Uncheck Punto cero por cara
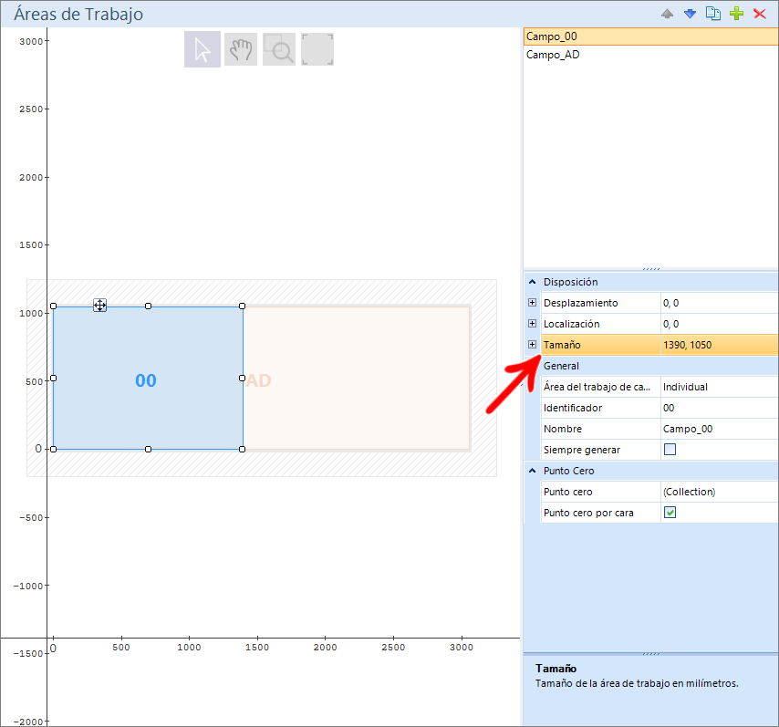779x727 pixels. click(x=670, y=513)
